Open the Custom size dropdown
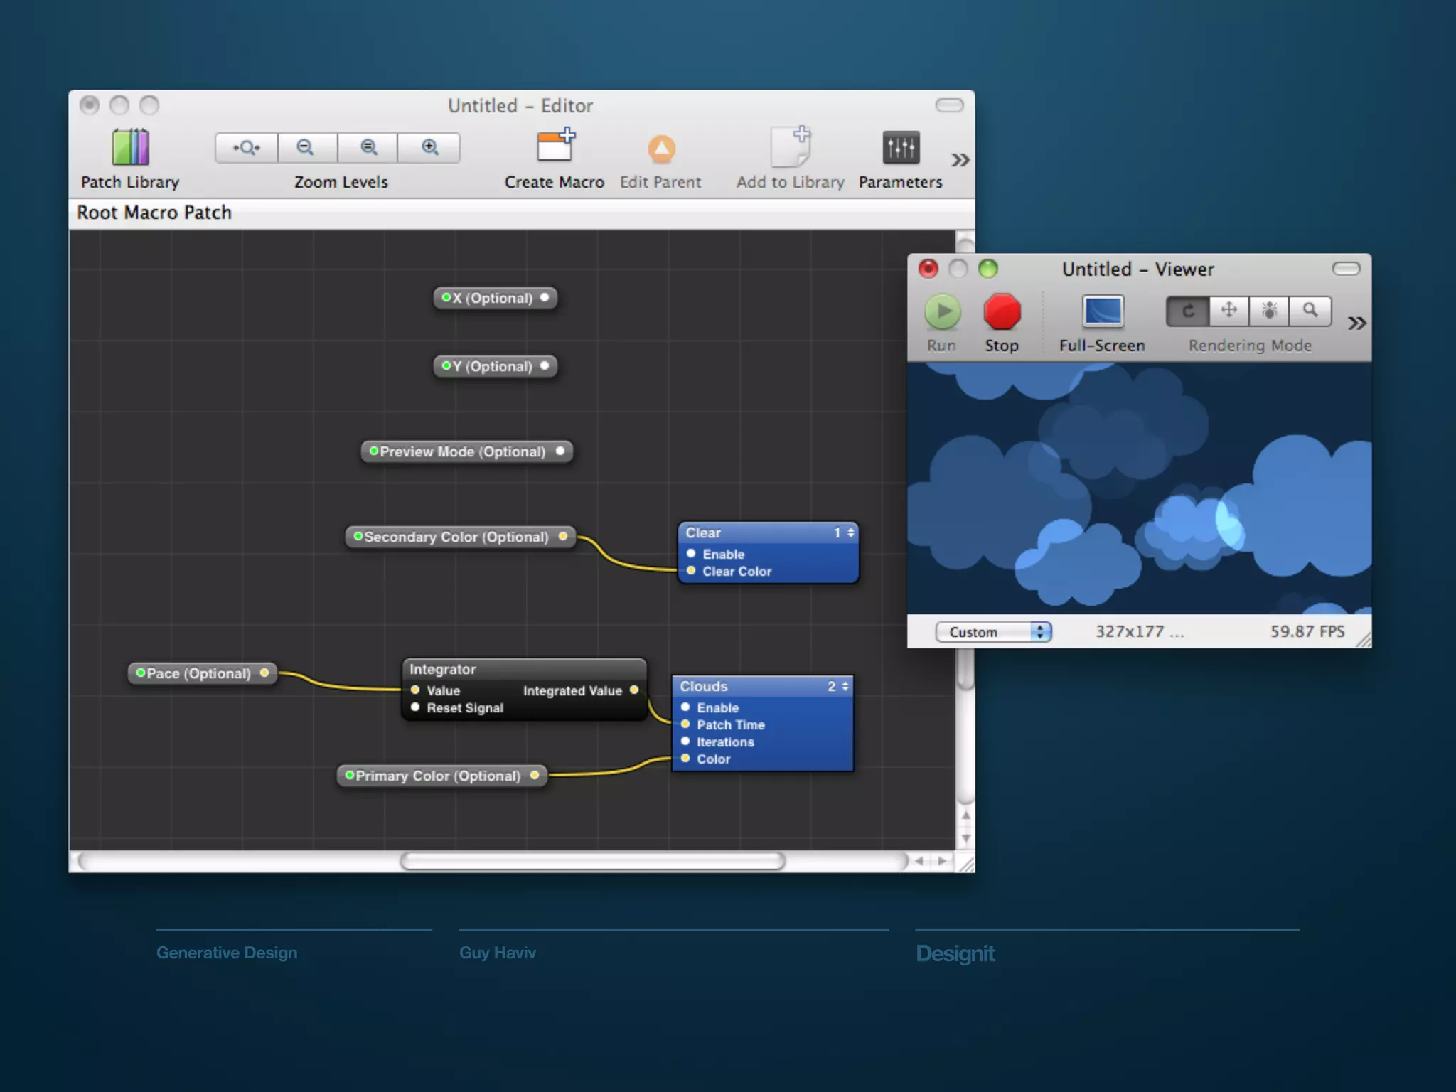This screenshot has width=1456, height=1092. 993,632
